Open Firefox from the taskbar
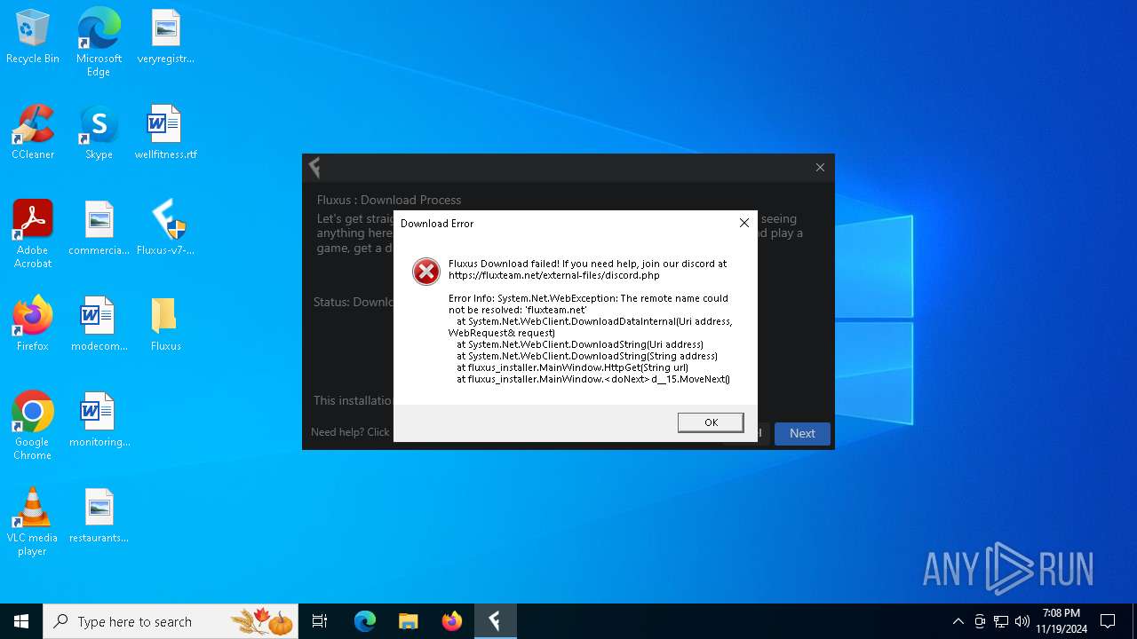This screenshot has height=639, width=1137. coord(451,621)
